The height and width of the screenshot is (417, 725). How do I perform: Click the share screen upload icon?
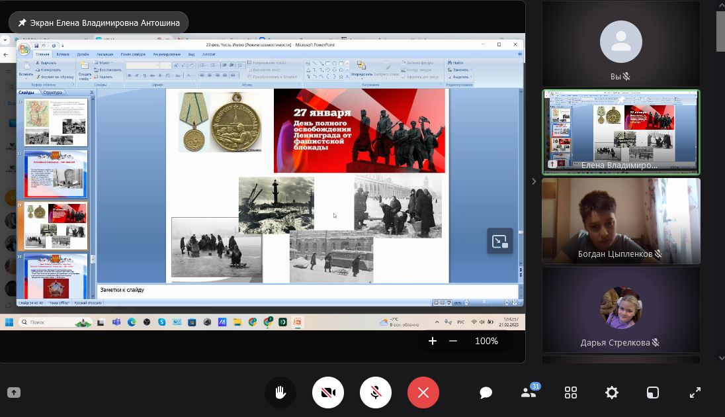click(14, 393)
